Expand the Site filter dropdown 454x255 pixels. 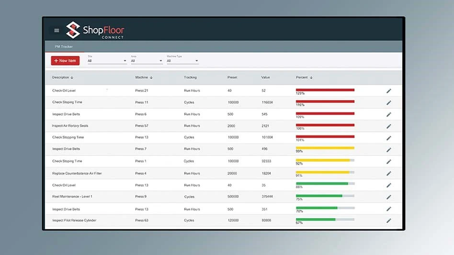pos(107,61)
